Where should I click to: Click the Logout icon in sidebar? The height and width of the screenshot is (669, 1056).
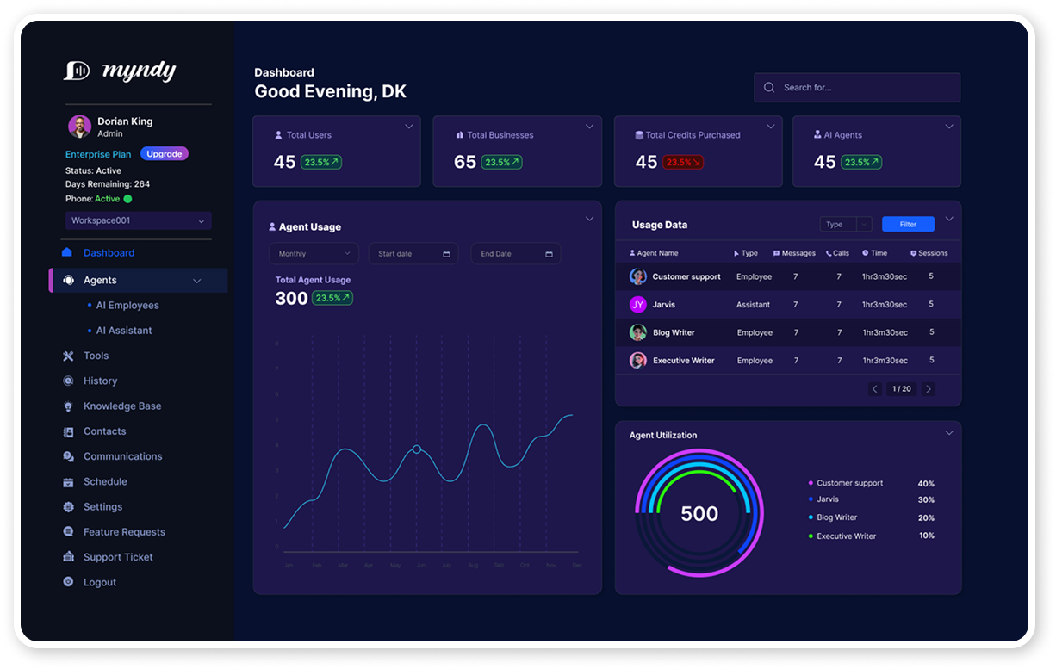pos(68,582)
